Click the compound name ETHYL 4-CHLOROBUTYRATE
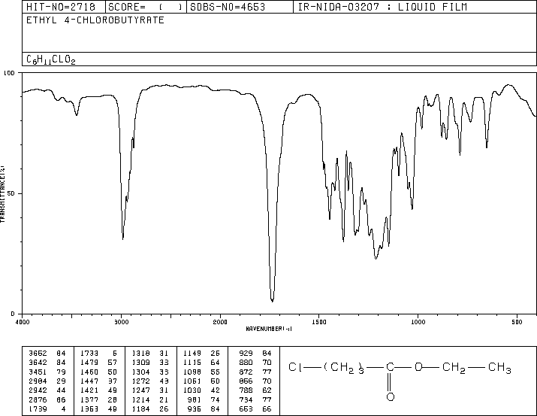The image size is (537, 416). click(95, 20)
